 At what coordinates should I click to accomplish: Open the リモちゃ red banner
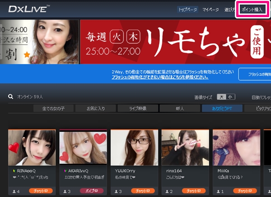click(x=176, y=42)
